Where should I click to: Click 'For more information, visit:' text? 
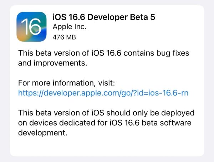[67, 83]
